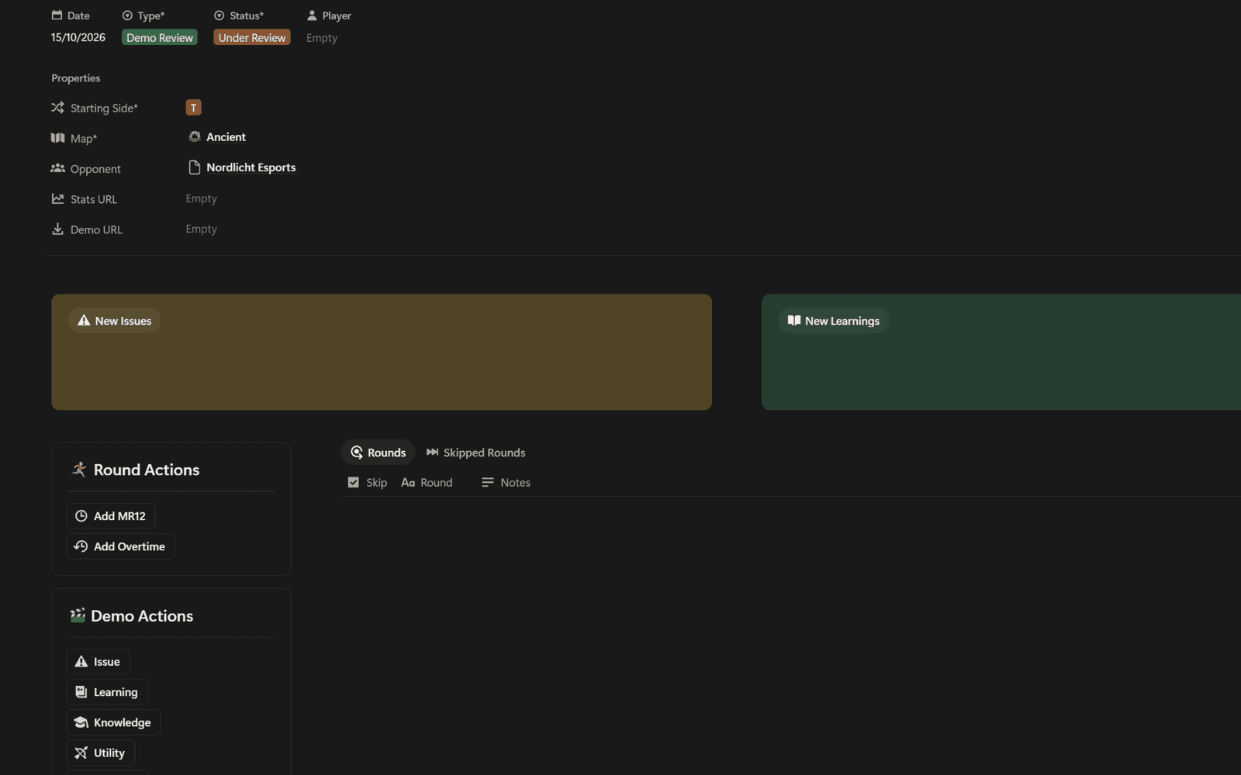1241x775 pixels.
Task: Click the Stats URL chart icon
Action: point(57,198)
